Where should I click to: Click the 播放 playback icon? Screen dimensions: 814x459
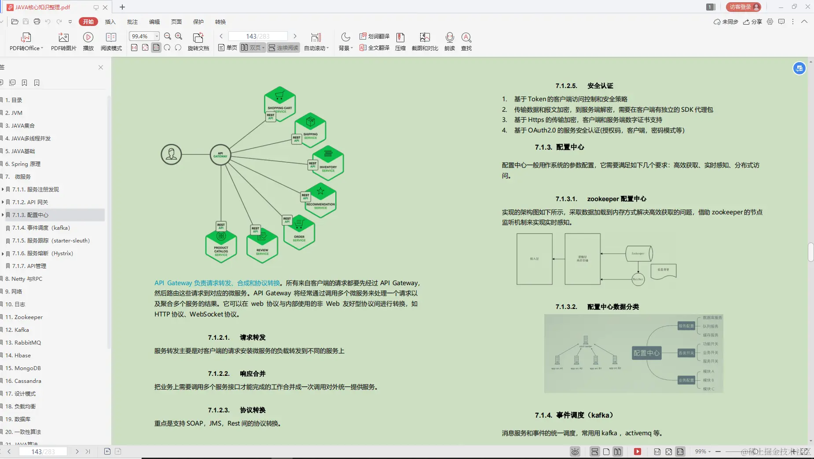[x=88, y=42]
